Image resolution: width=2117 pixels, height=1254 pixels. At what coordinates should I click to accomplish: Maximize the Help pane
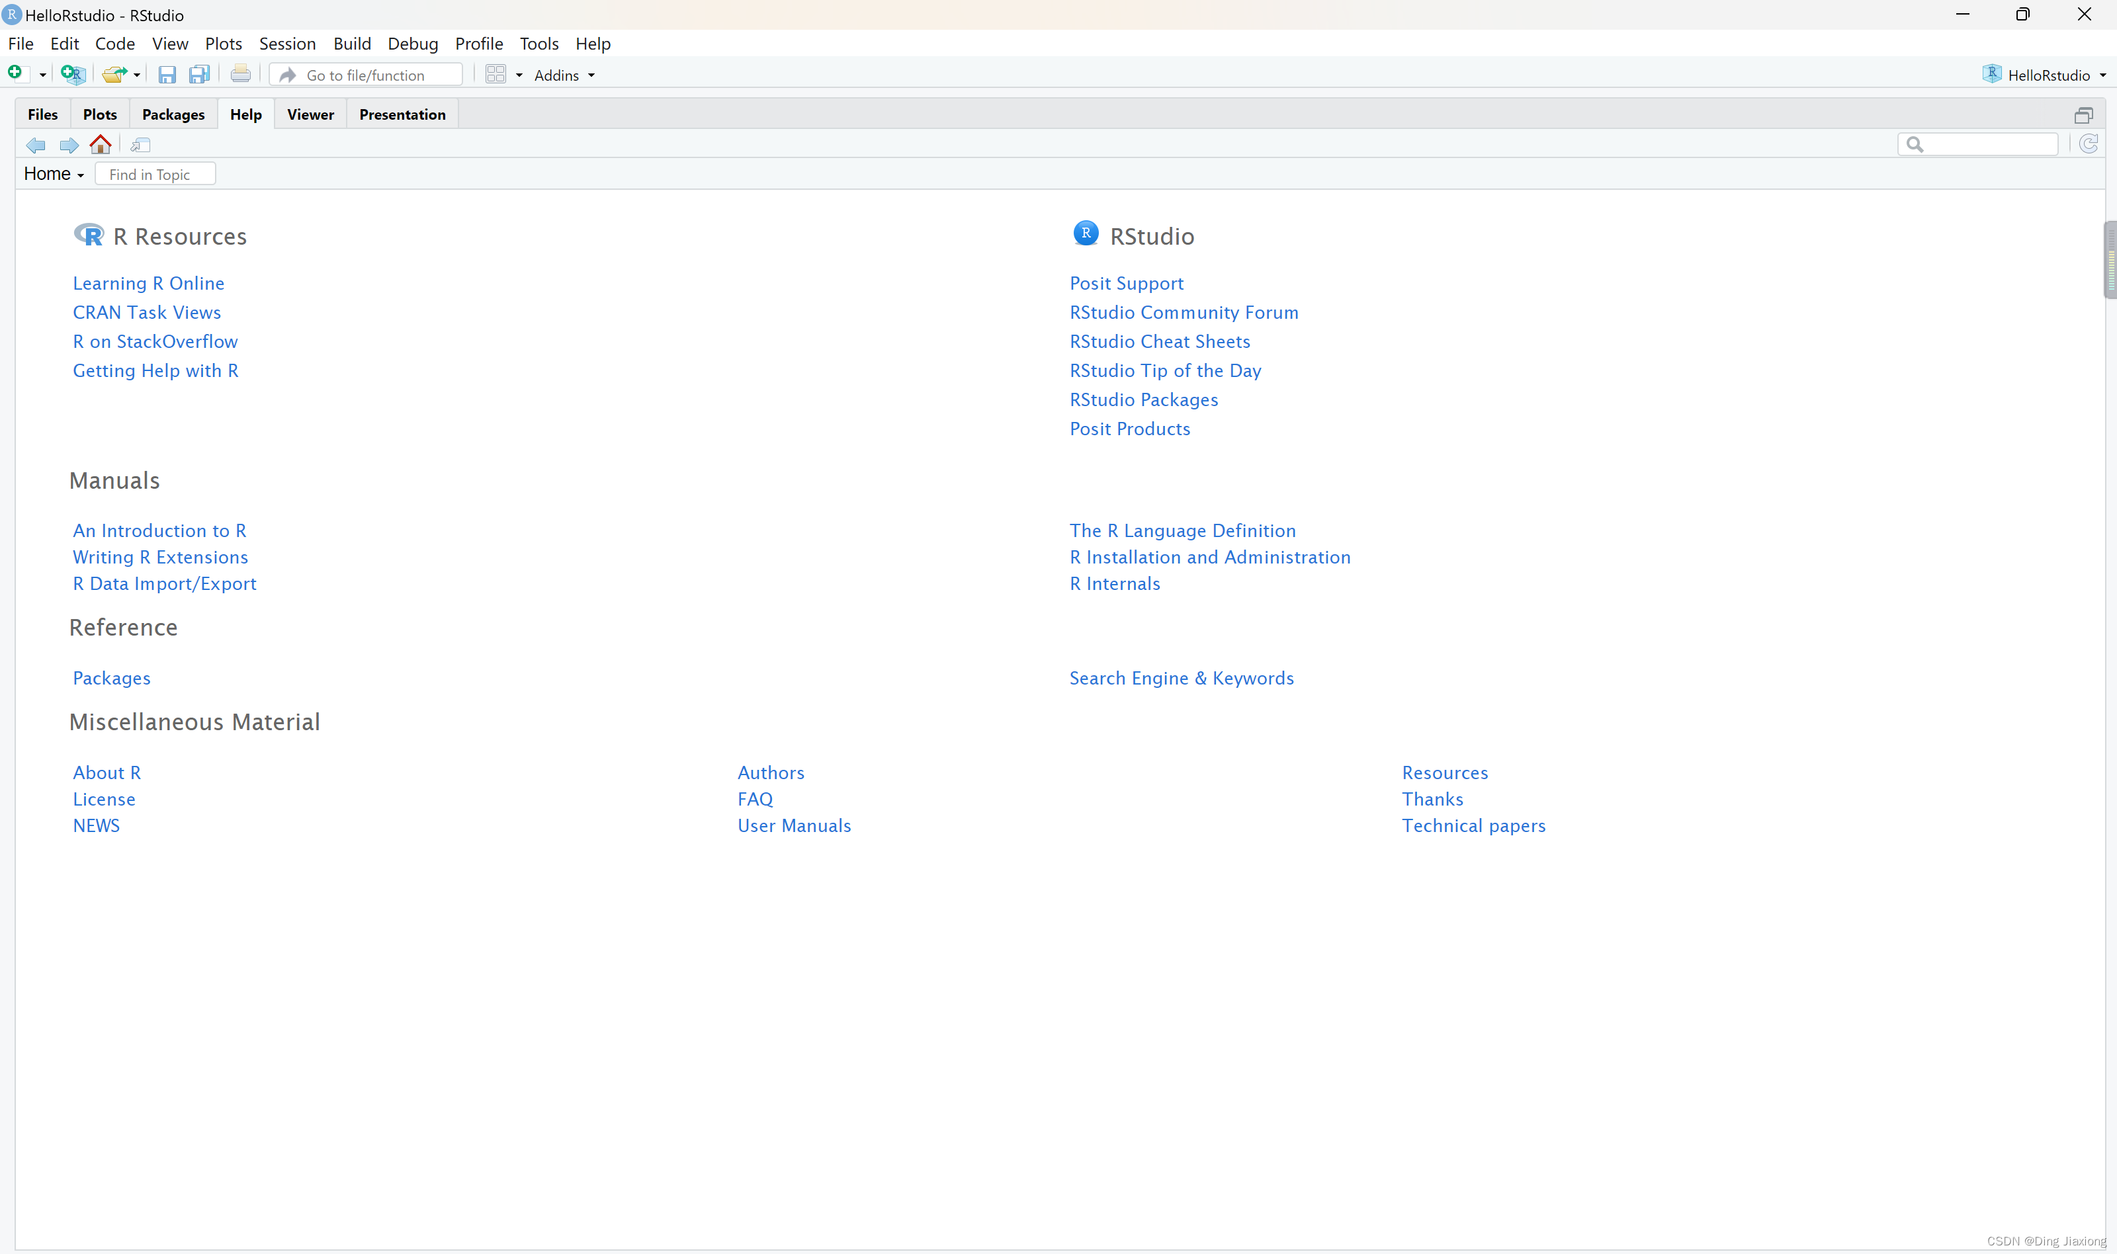click(x=2083, y=115)
